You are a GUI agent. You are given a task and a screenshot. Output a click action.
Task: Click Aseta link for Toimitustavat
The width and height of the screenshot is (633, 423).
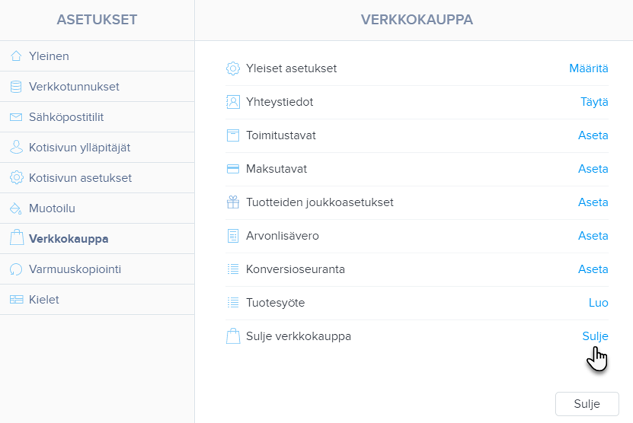click(593, 135)
